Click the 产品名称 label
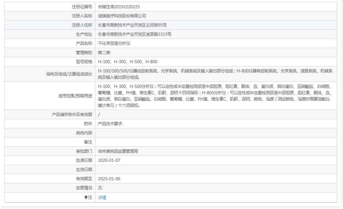Screen dimensions: 343x209 point(84,43)
